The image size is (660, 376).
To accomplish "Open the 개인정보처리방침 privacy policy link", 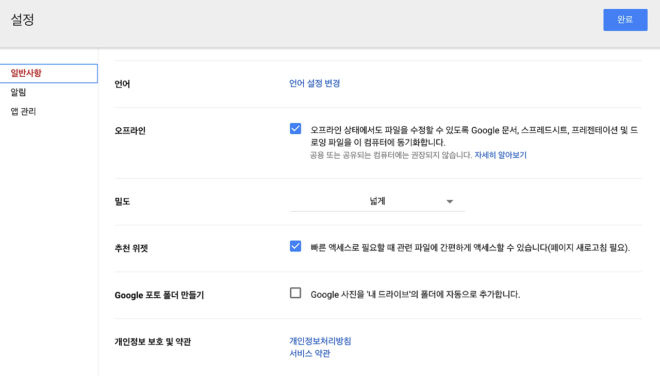I will point(320,340).
